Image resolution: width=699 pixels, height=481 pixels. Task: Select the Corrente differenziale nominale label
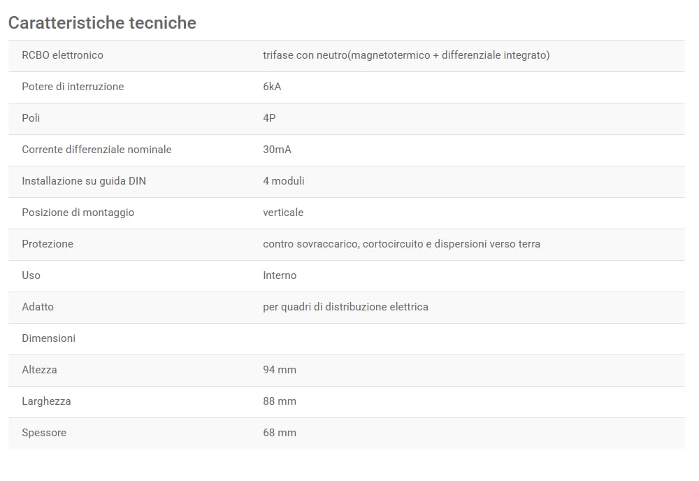(x=96, y=150)
